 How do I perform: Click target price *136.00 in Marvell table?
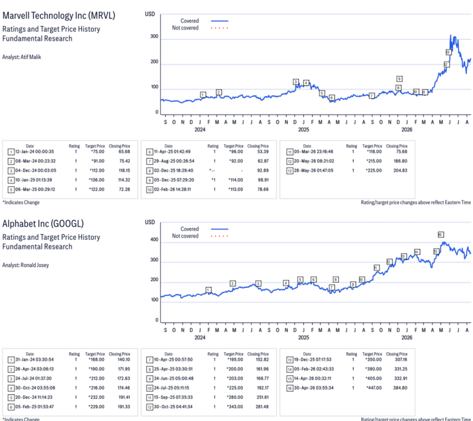(x=97, y=180)
